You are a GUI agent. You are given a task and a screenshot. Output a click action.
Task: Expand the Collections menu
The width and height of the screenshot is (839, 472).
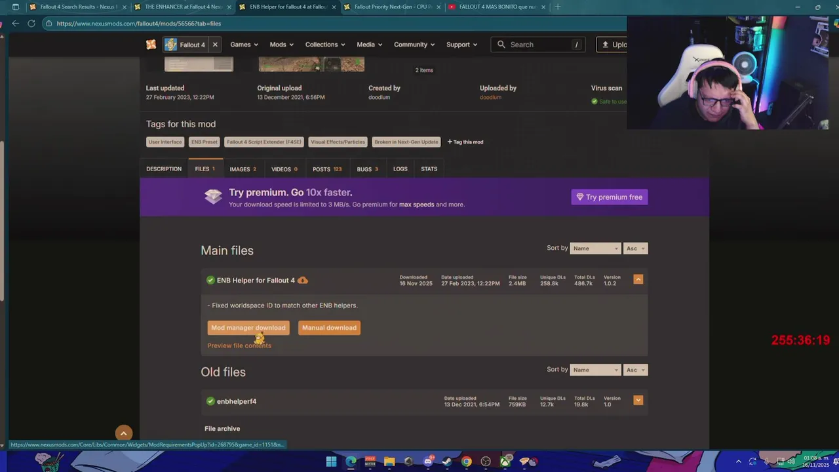[x=325, y=45]
